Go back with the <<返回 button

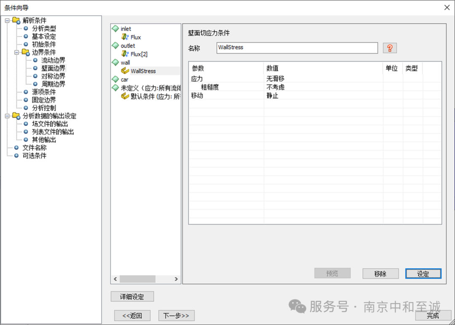(132, 315)
